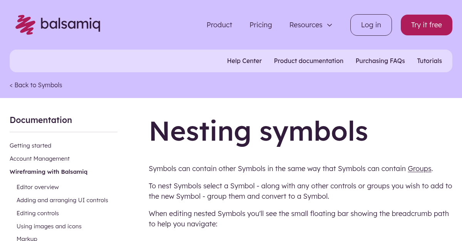Open the Groups documentation link

419,168
